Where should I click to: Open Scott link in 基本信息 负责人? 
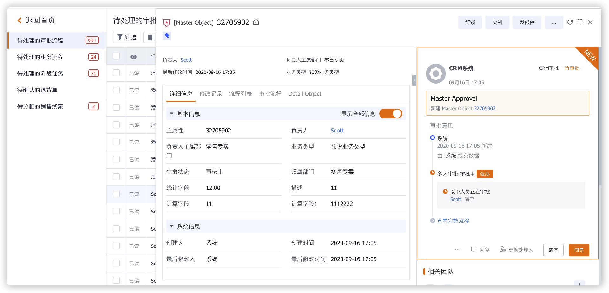[337, 131]
